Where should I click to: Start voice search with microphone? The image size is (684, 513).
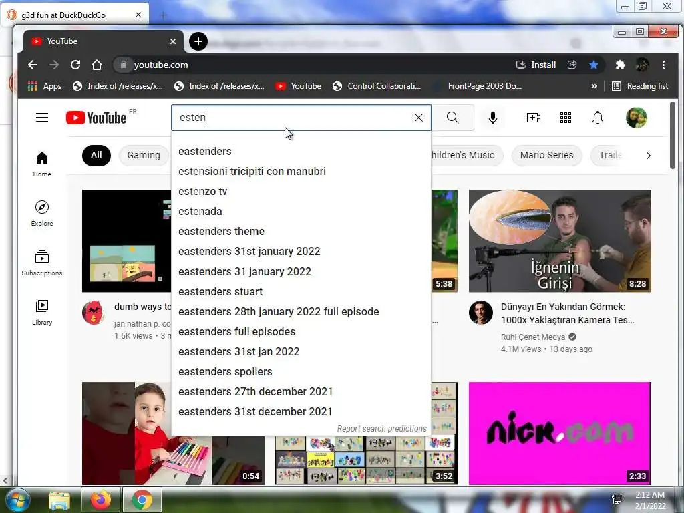(493, 118)
